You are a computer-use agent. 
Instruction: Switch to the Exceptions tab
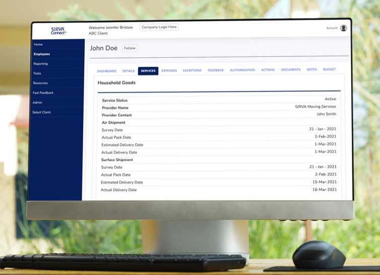click(x=192, y=71)
